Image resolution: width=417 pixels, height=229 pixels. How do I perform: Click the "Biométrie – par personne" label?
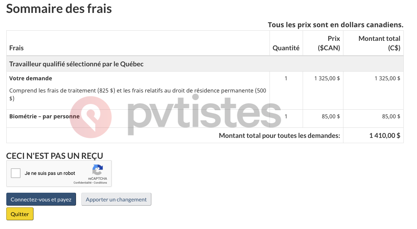coord(44,116)
